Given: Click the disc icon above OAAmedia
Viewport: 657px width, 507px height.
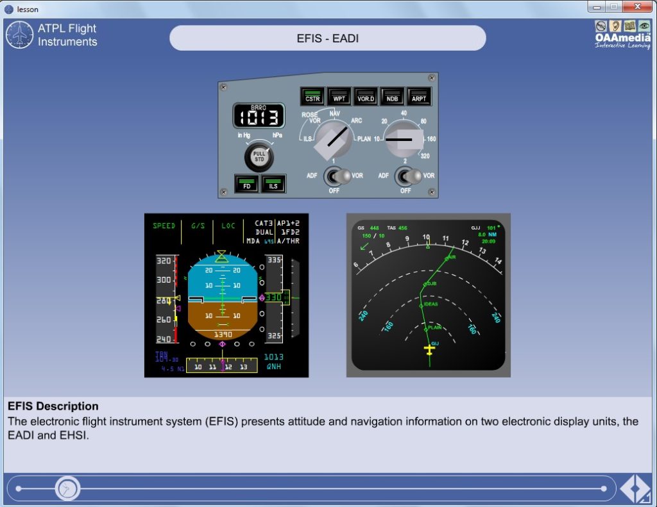Looking at the screenshot, I should 601,26.
